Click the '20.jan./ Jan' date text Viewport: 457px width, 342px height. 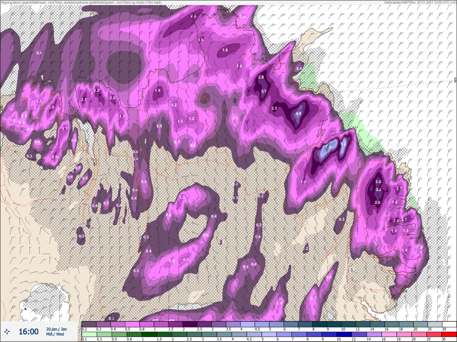56,329
